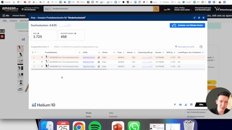
Task: Open WhatsApp from the dock
Action: [134, 126]
